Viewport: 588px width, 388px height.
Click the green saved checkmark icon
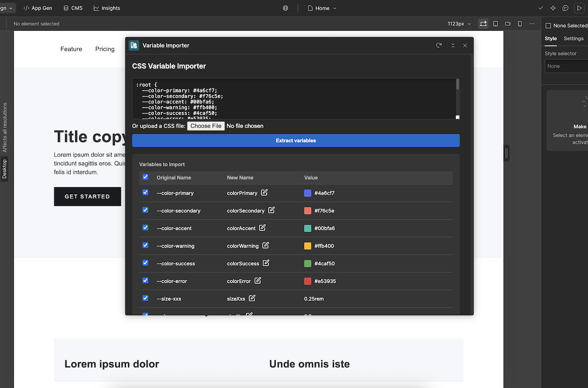541,8
